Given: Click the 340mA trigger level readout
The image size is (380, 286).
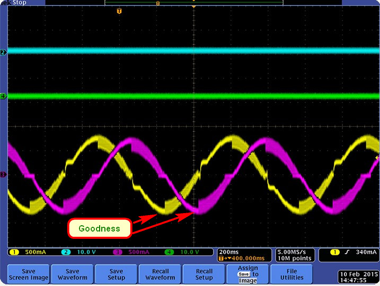Looking at the screenshot, I should 366,252.
